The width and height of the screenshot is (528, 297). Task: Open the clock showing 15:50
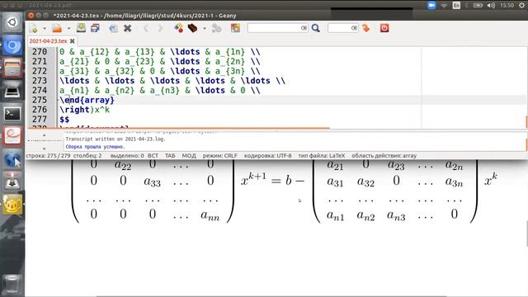tap(507, 5)
